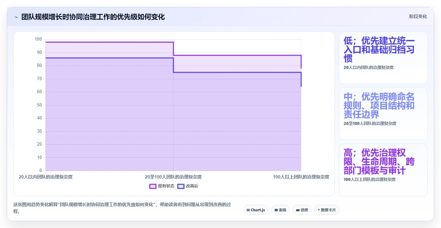Click the Chart.js tag
The image size is (441, 228).
(256, 210)
